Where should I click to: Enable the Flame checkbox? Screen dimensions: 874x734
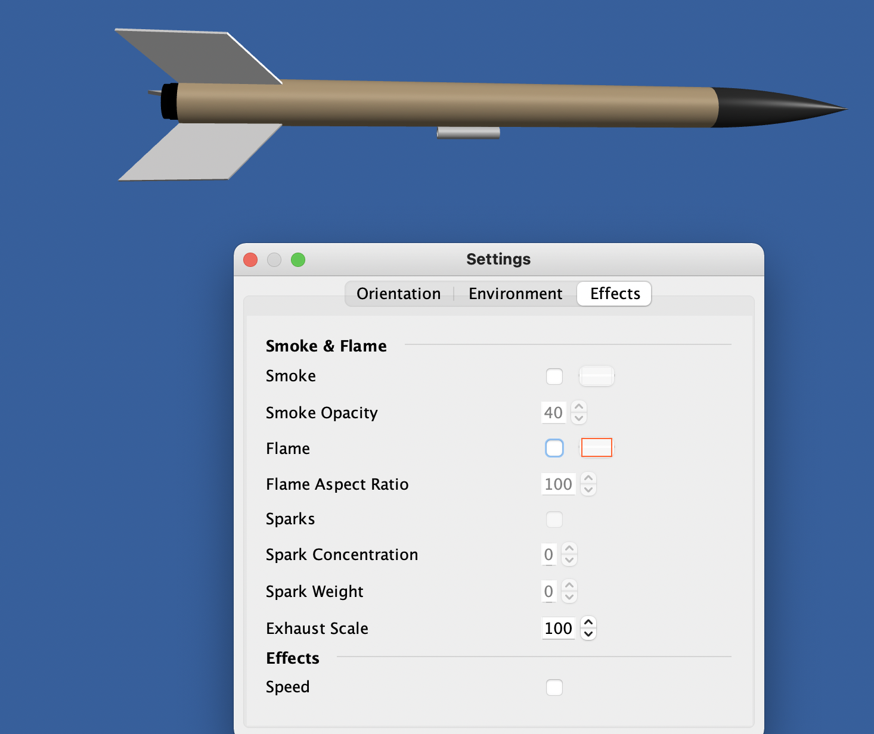coord(554,447)
